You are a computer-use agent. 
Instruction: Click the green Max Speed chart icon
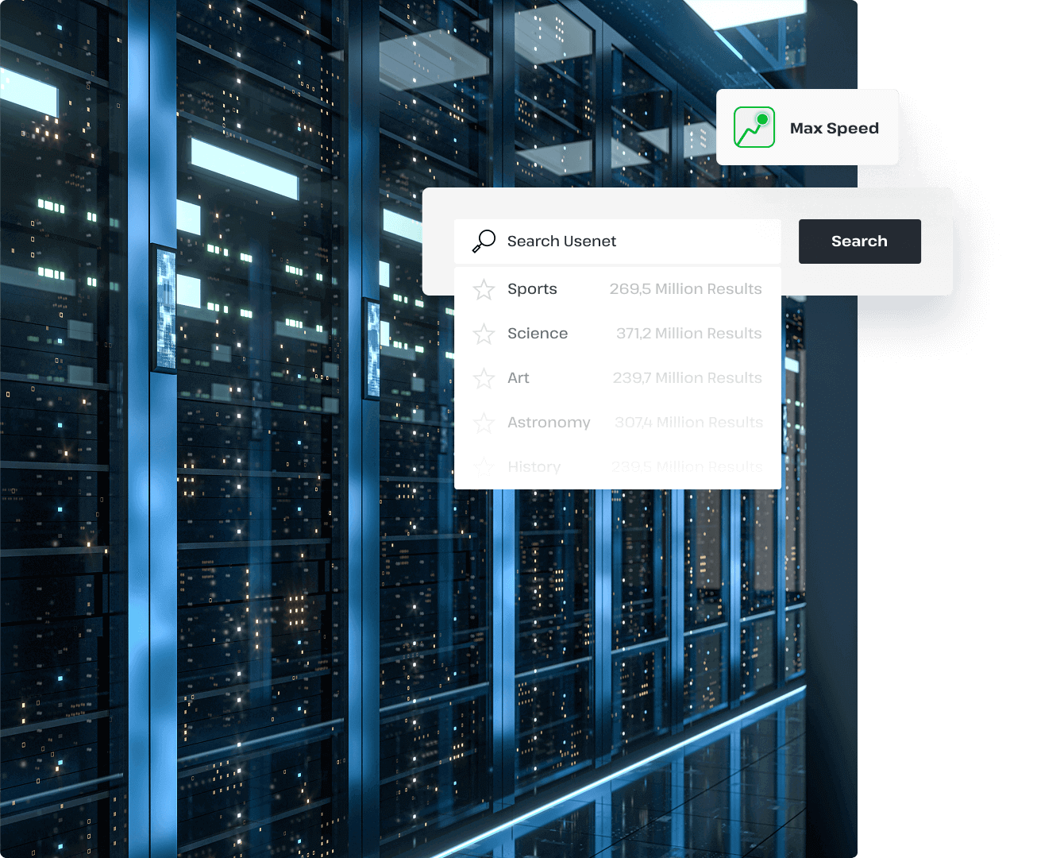[754, 127]
